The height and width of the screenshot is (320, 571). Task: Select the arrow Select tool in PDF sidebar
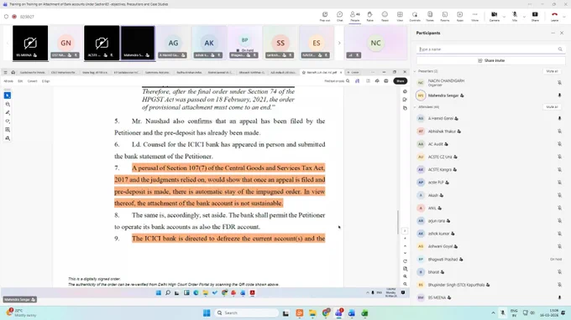(x=8, y=95)
